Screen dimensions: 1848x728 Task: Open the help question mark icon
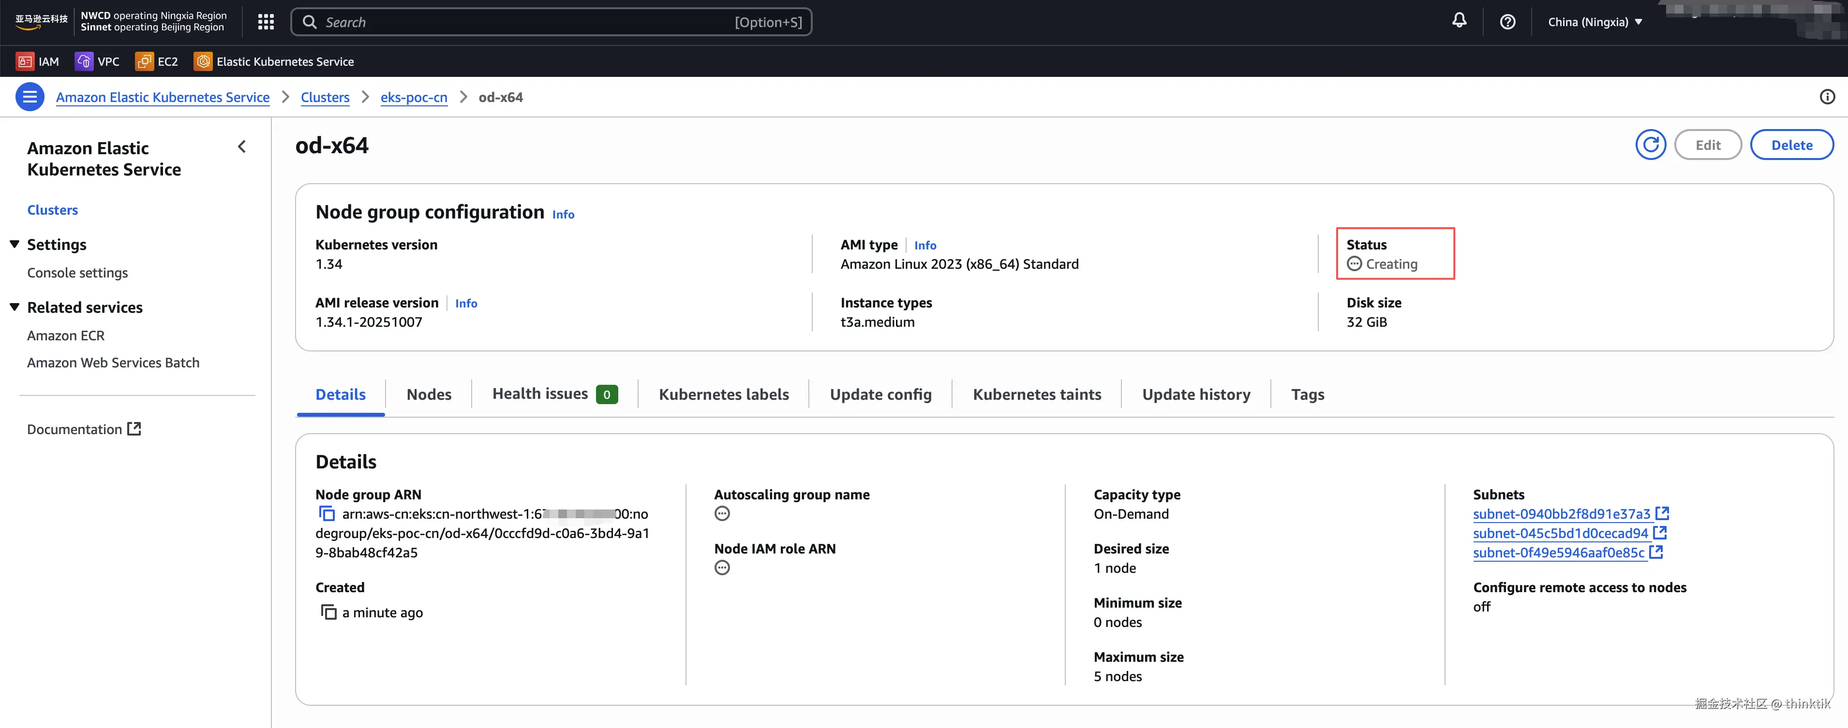pyautogui.click(x=1507, y=22)
